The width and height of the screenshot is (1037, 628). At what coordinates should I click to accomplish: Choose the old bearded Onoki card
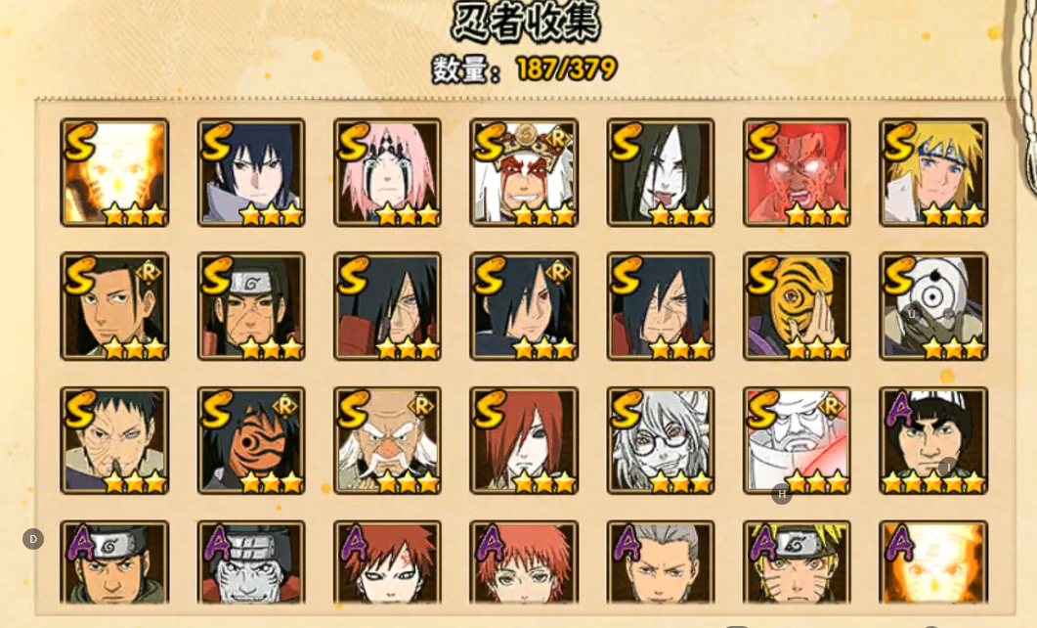(388, 441)
